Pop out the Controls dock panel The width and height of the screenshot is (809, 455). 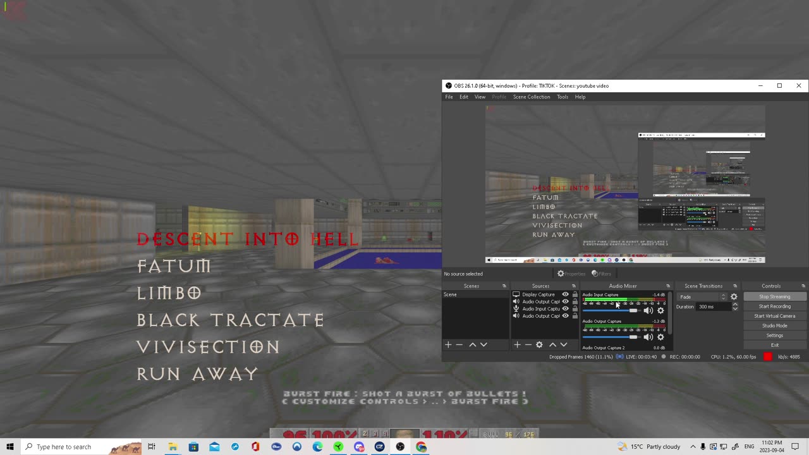[803, 286]
